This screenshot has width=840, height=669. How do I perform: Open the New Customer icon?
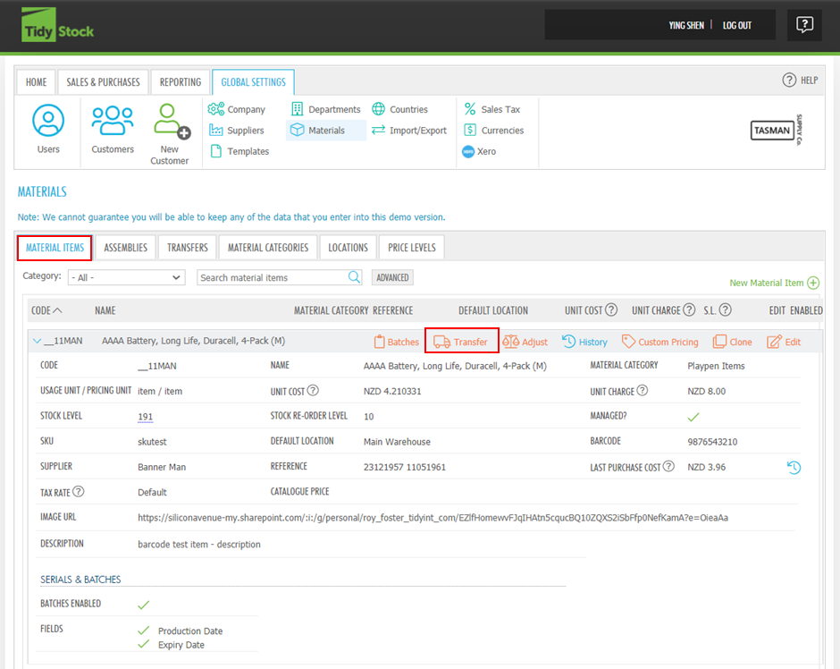170,123
